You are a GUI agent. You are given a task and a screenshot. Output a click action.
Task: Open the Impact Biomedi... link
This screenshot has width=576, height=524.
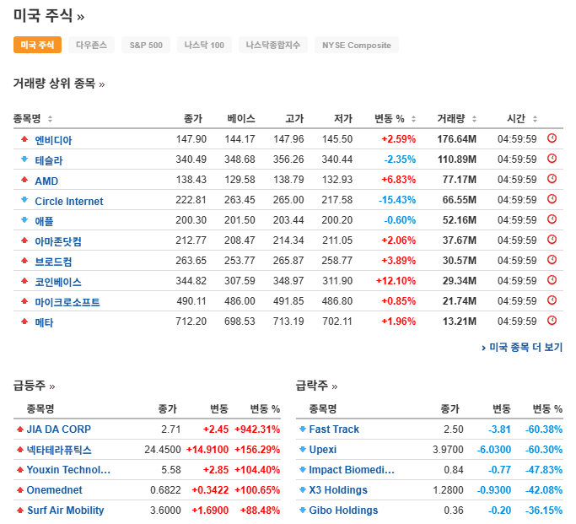[x=352, y=470]
